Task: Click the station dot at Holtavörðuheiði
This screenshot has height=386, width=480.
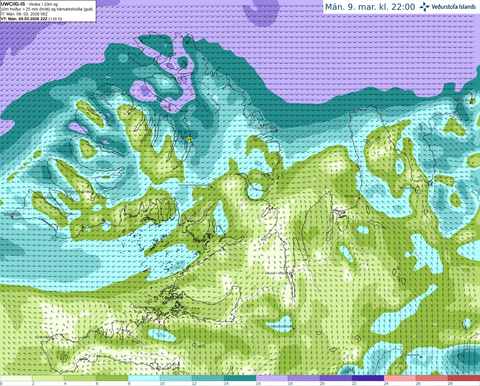Action: [x=294, y=329]
